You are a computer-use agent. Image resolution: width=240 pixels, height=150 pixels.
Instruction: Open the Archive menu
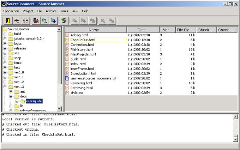(51, 11)
